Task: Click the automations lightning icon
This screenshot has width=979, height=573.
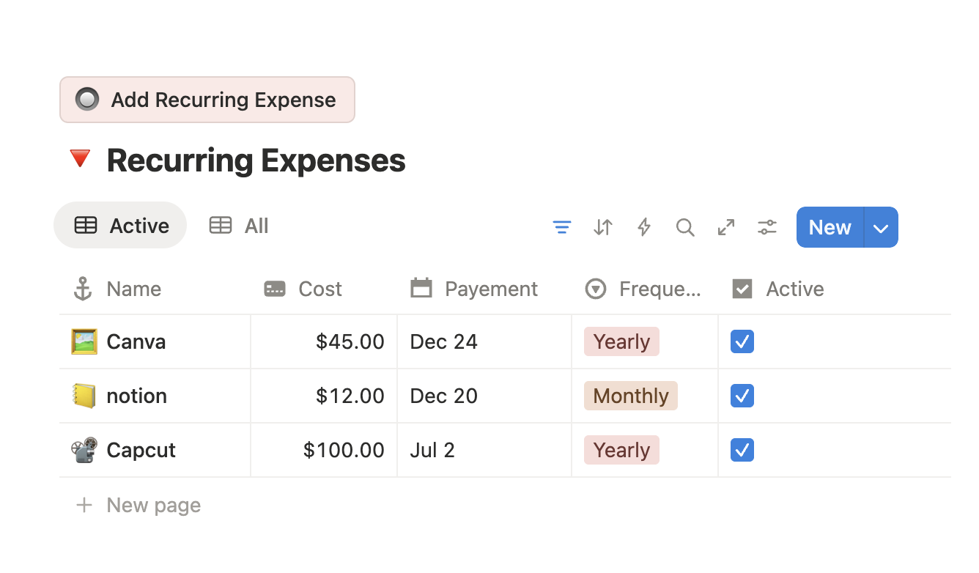Action: tap(644, 227)
